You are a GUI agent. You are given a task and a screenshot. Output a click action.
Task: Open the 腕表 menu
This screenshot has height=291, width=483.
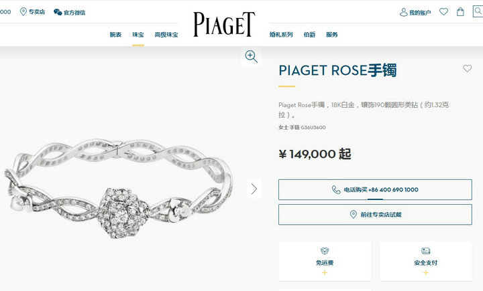click(x=115, y=35)
